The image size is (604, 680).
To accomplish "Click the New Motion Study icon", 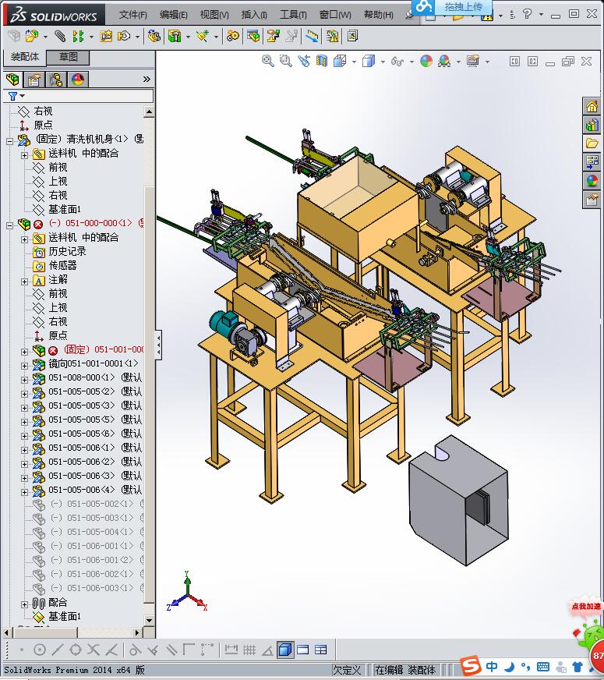I will coord(233,36).
